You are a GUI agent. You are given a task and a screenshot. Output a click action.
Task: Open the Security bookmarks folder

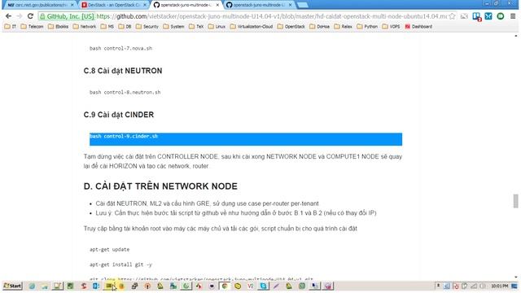coord(147,26)
